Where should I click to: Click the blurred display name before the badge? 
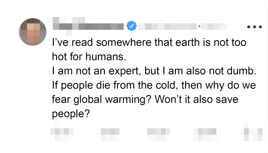point(88,26)
